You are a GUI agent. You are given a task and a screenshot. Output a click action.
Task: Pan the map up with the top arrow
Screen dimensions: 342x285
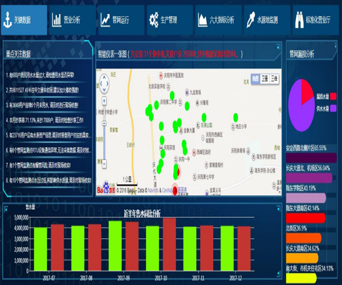tap(104, 77)
